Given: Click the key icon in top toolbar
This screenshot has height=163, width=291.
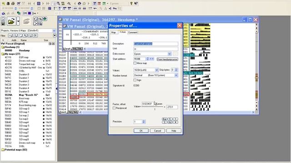Looking at the screenshot, I should pos(131,3).
